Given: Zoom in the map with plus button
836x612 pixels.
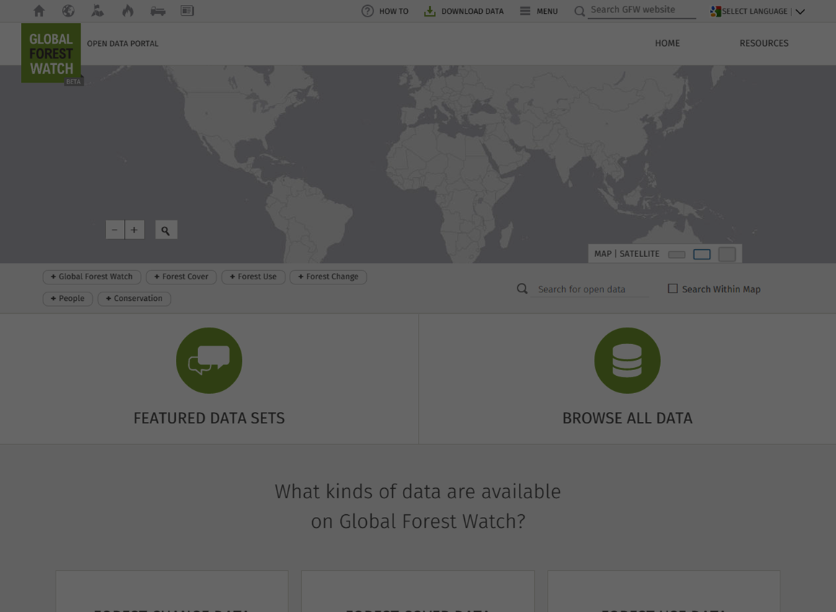Looking at the screenshot, I should tap(134, 230).
